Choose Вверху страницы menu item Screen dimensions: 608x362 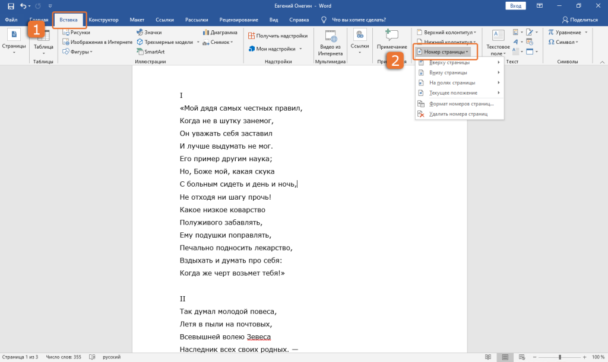460,62
